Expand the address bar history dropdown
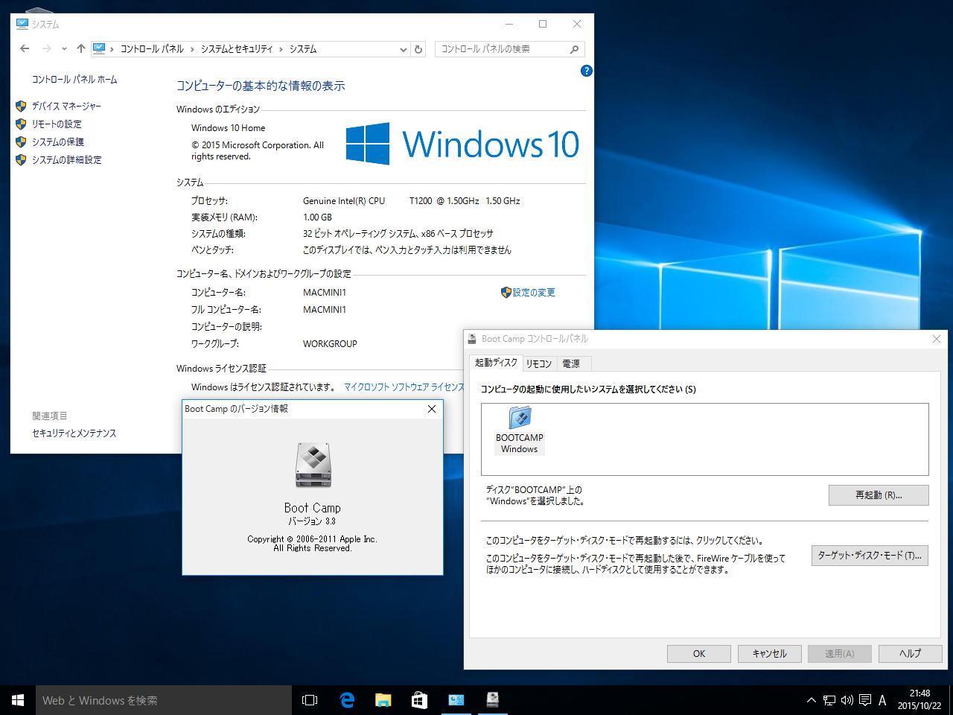 404,50
